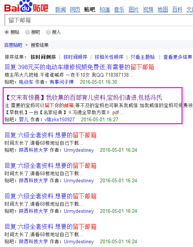Go to 知道 in top navigation
Viewport: 193px width, 247px height.
pos(105,10)
